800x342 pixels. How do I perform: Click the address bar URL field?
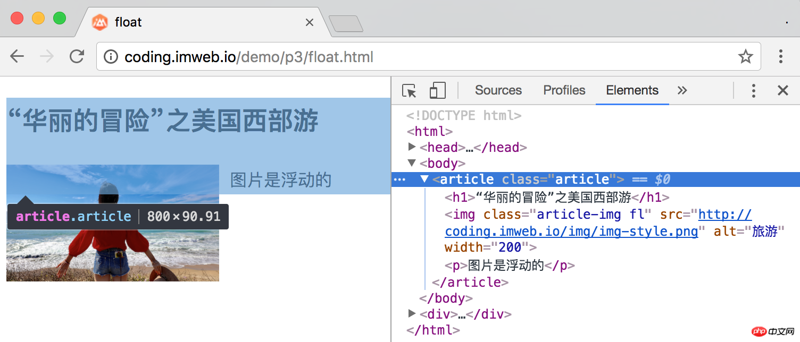click(428, 56)
